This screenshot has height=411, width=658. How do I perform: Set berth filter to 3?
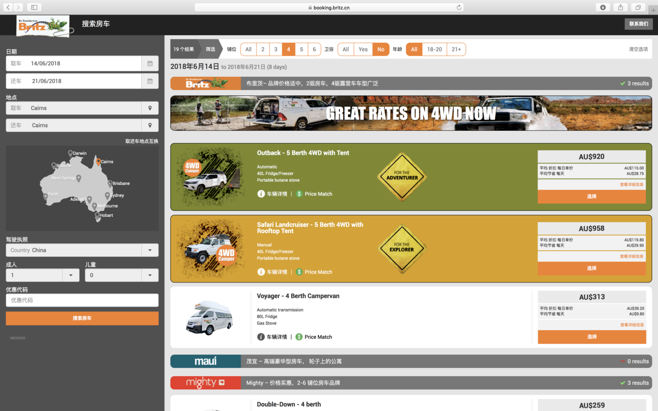click(x=276, y=49)
